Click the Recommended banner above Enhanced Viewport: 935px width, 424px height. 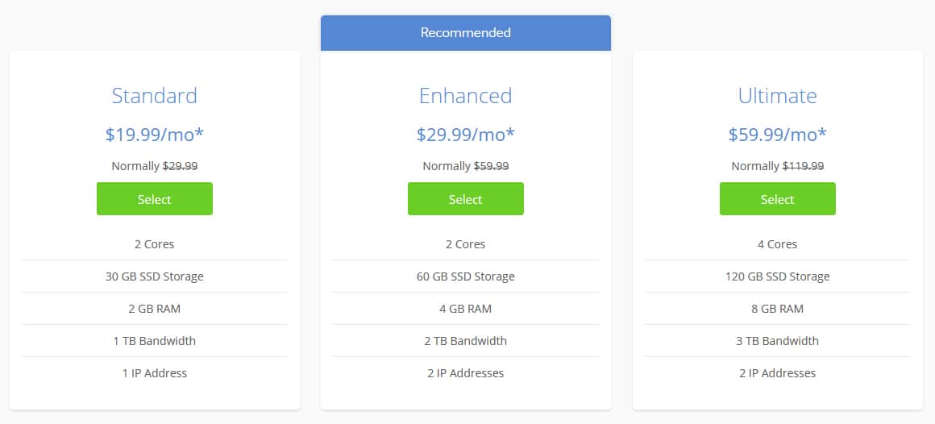(x=466, y=33)
